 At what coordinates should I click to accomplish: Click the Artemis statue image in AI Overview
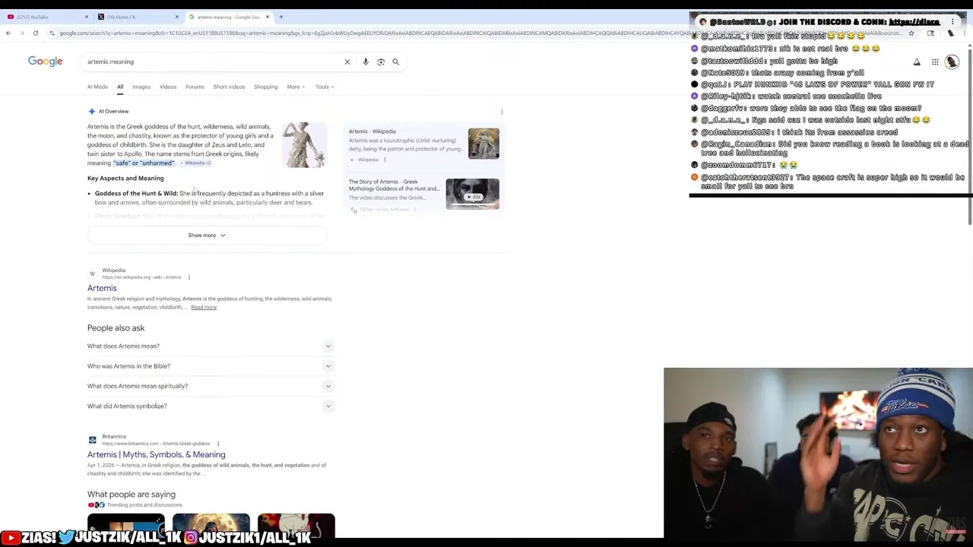tap(304, 145)
